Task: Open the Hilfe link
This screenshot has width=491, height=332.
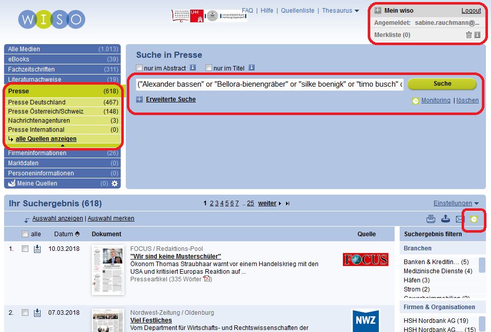Action: [x=267, y=11]
